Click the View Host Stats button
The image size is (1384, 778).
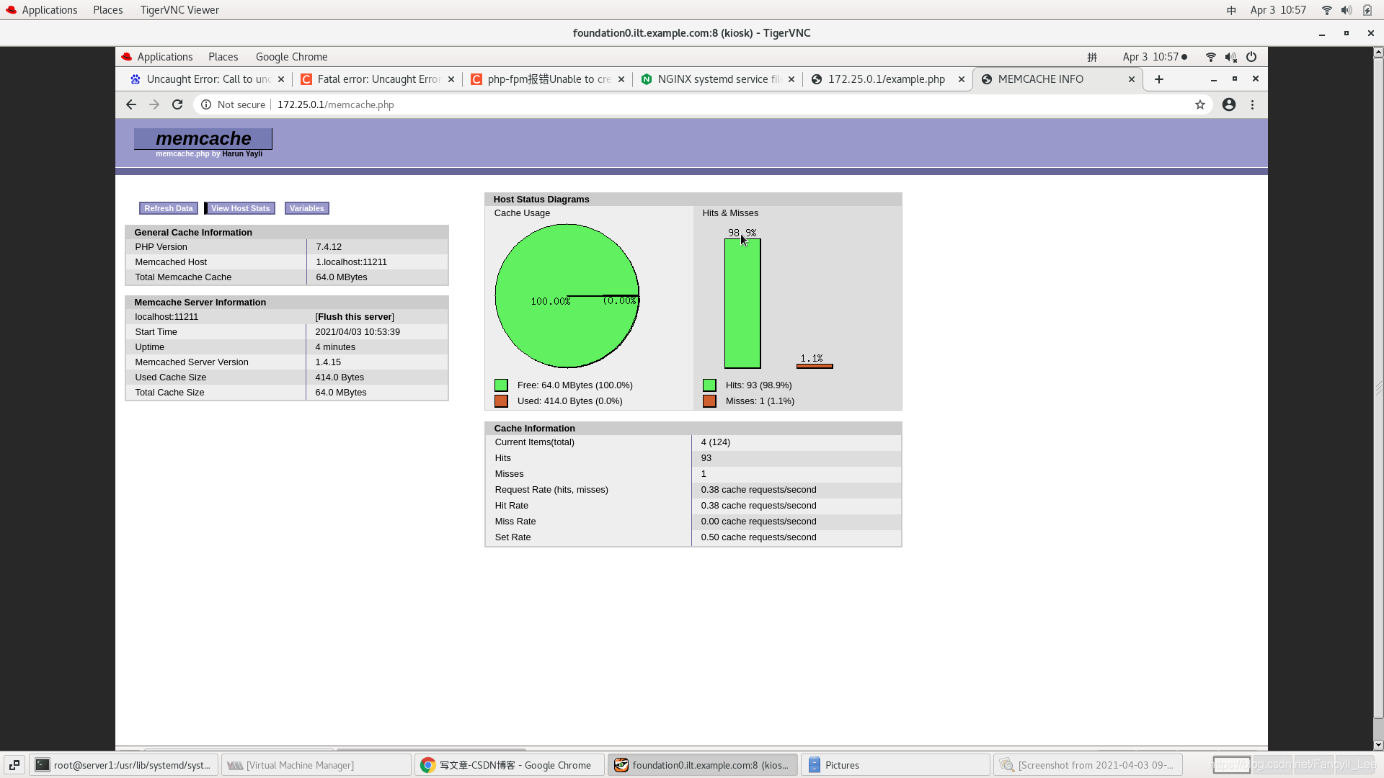pyautogui.click(x=240, y=208)
